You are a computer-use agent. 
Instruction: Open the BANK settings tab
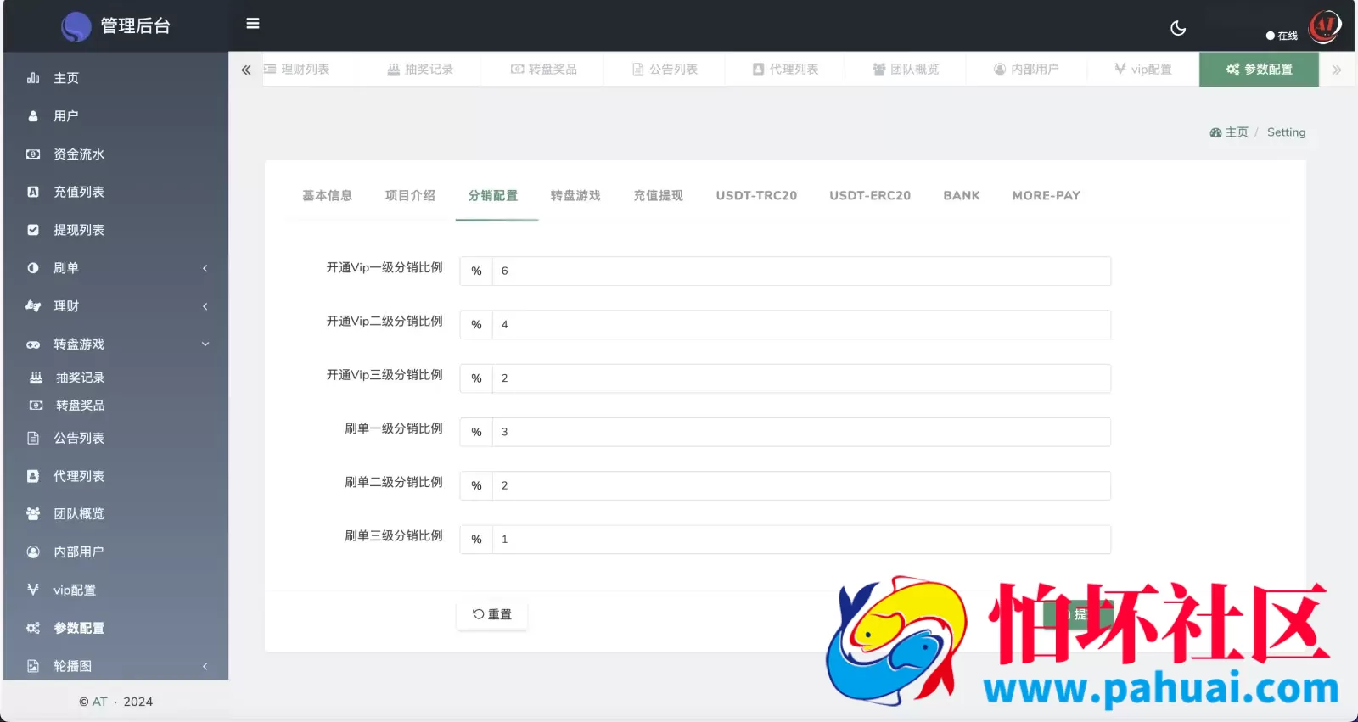pos(962,196)
